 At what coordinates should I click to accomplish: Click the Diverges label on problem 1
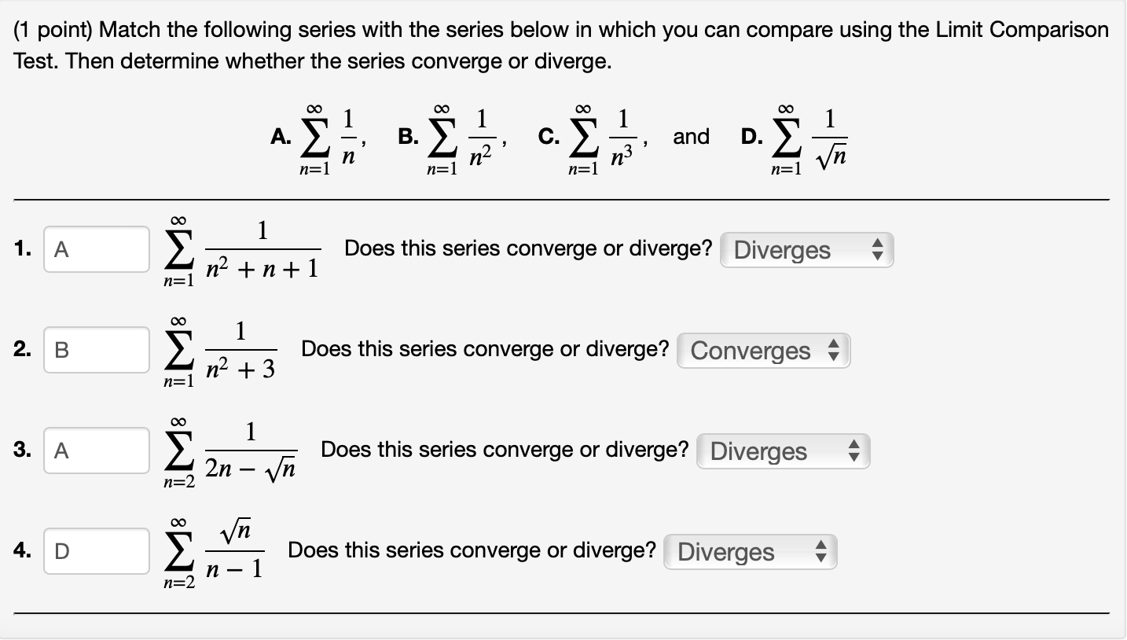782,249
